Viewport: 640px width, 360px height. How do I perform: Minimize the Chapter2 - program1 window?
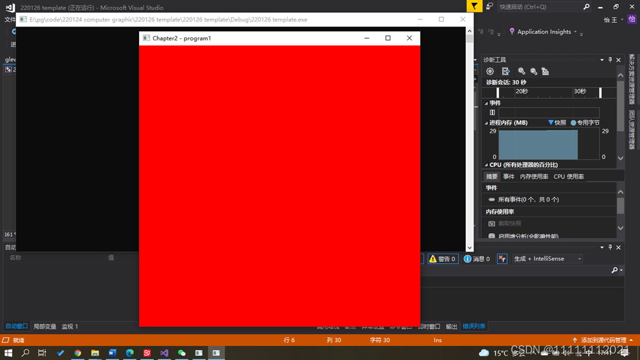pos(366,38)
